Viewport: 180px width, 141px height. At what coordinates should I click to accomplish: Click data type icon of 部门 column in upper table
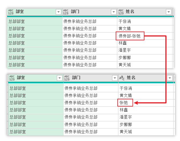pos(66,12)
